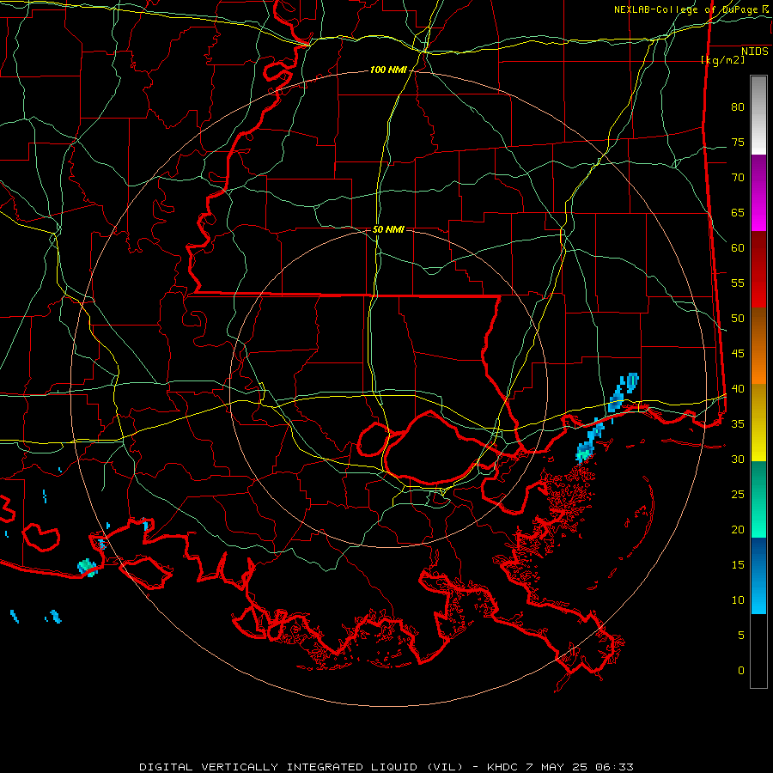Click the '50 NMI' range ring label
Image resolution: width=773 pixels, height=773 pixels.
(x=388, y=229)
